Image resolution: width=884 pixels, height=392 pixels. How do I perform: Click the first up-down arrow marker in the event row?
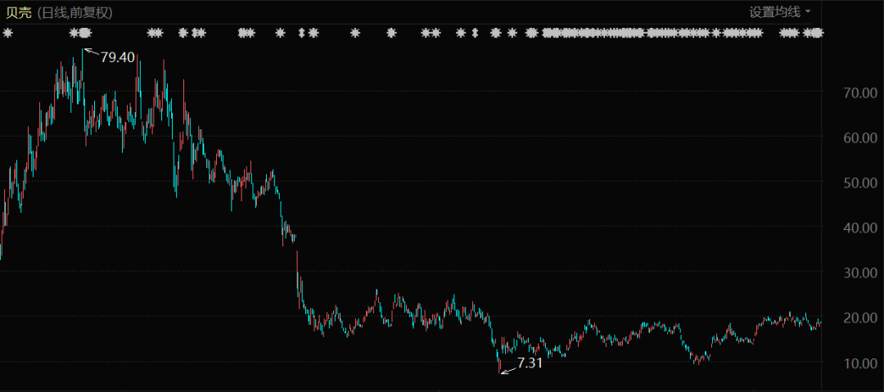301,33
